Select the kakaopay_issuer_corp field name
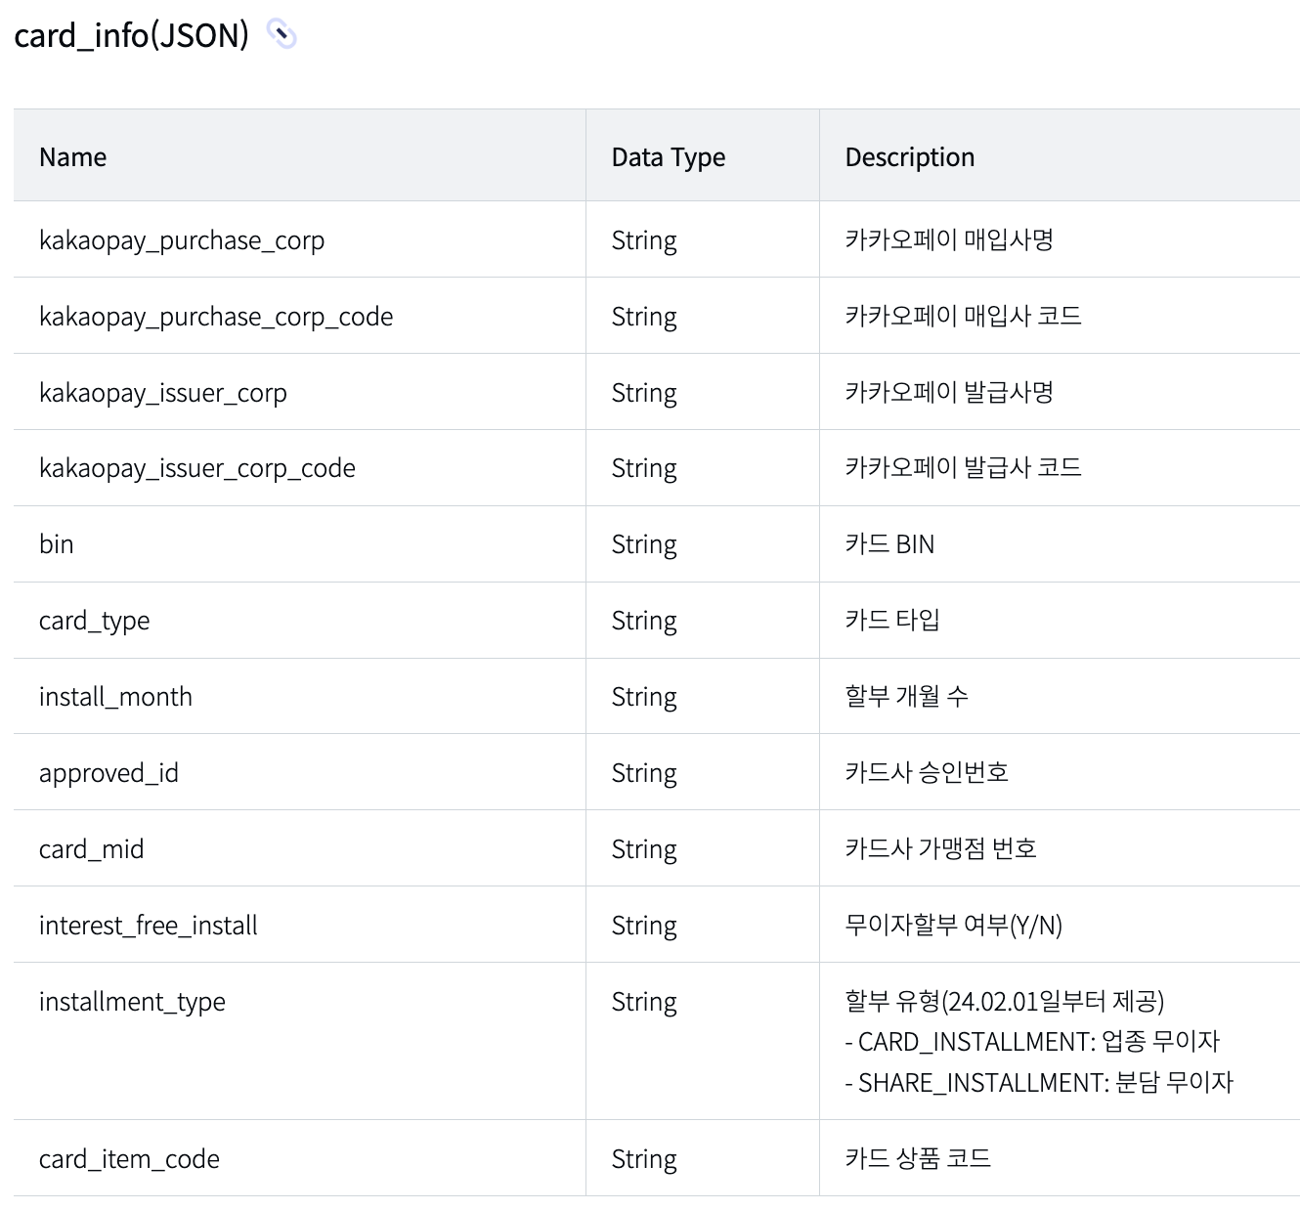The height and width of the screenshot is (1210, 1300). [x=163, y=393]
